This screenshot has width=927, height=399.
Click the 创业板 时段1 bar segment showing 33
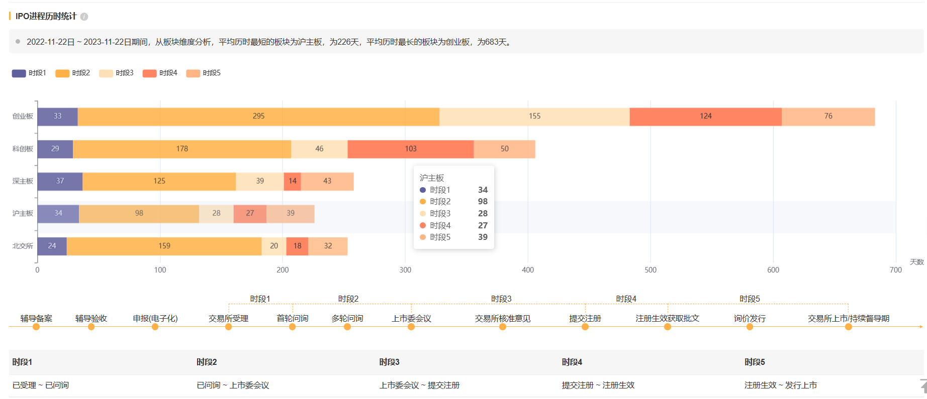[57, 116]
